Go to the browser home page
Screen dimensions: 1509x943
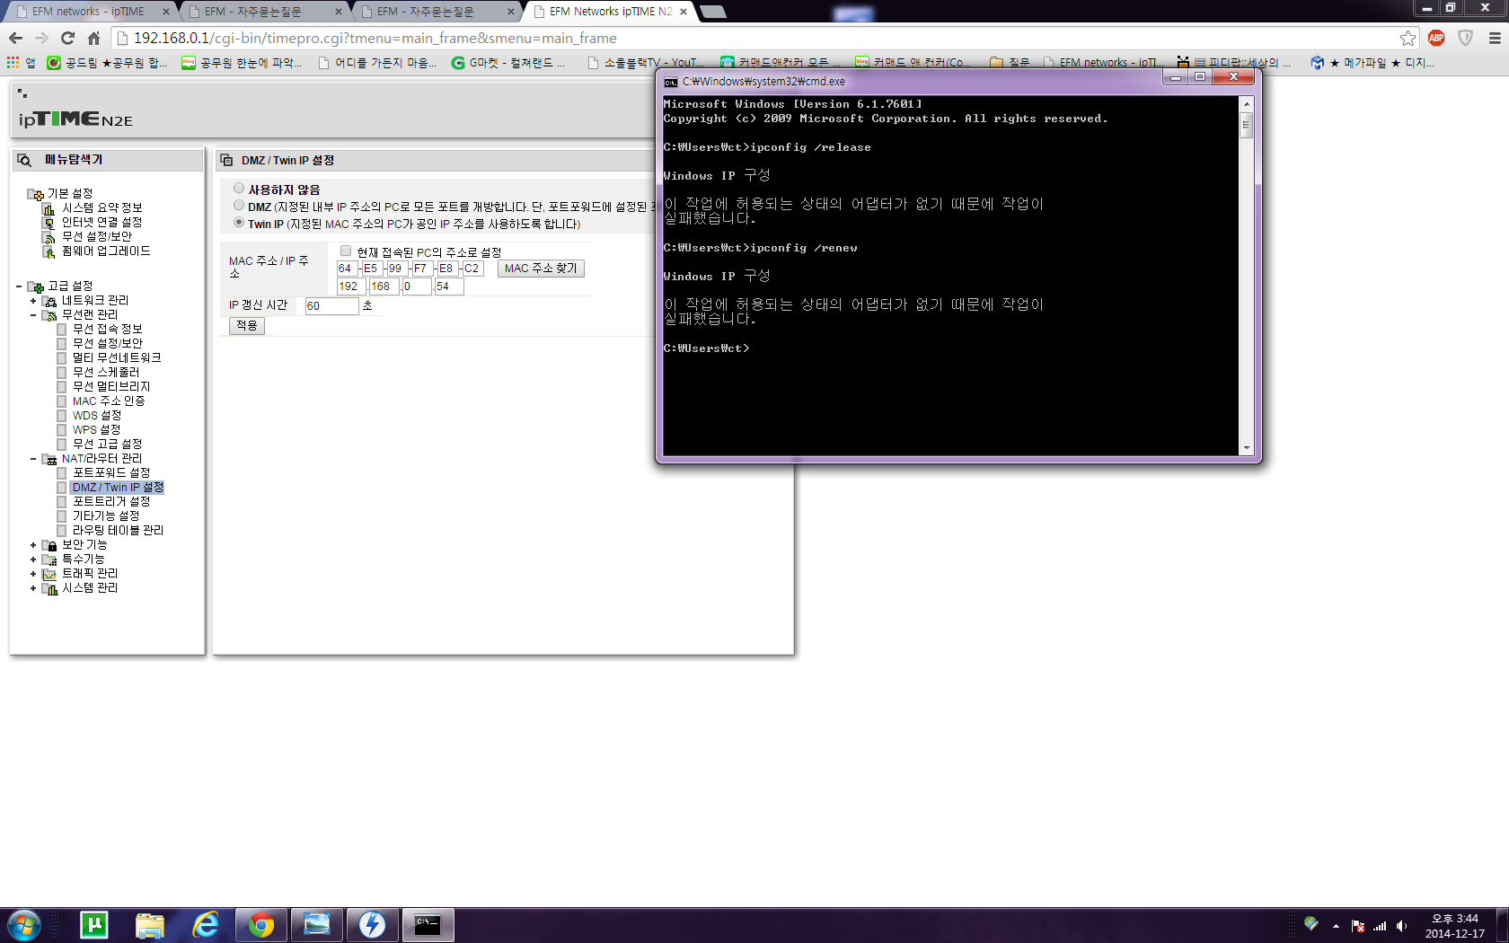[x=93, y=38]
